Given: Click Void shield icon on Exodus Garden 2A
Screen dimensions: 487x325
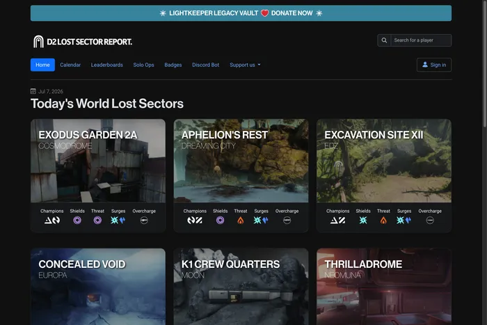Looking at the screenshot, I should (x=77, y=221).
